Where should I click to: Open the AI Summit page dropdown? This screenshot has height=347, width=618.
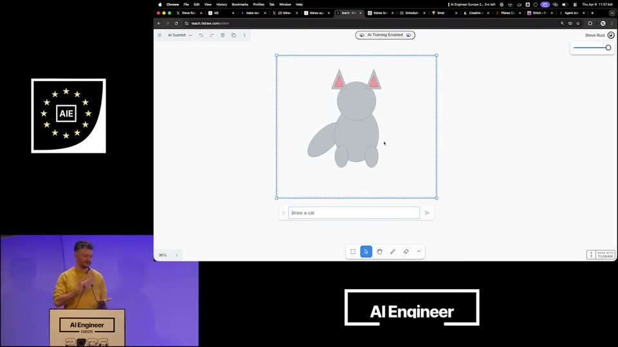180,35
